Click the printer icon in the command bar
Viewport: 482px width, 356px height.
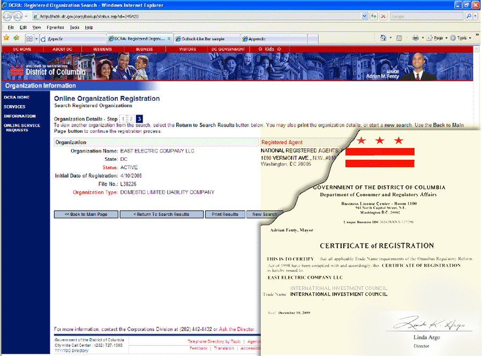tap(415, 38)
